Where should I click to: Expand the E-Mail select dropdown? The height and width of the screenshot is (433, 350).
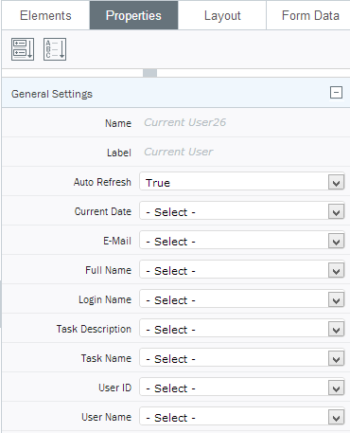pyautogui.click(x=242, y=241)
